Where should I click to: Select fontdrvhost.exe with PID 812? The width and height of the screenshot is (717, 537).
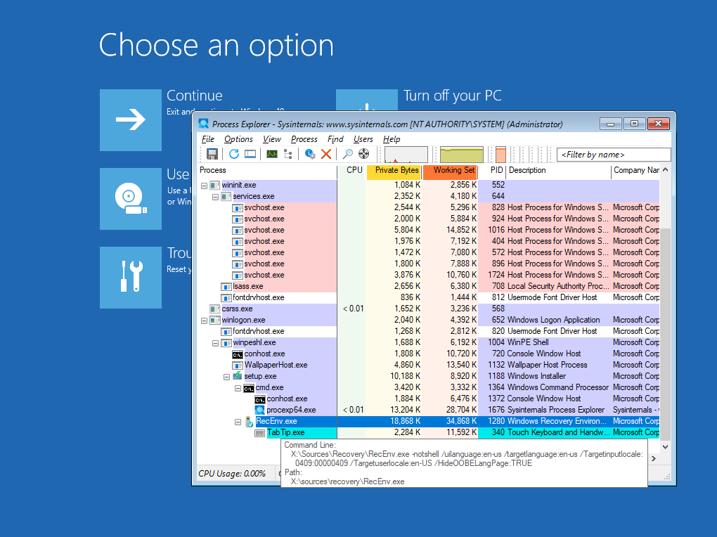pyautogui.click(x=429, y=298)
